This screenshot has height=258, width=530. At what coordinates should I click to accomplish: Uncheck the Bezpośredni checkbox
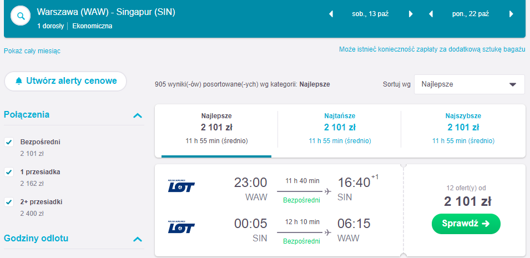9,142
